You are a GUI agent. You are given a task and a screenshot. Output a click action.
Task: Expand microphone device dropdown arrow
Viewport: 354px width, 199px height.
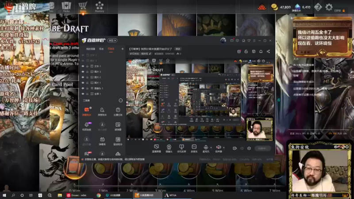pyautogui.click(x=211, y=148)
